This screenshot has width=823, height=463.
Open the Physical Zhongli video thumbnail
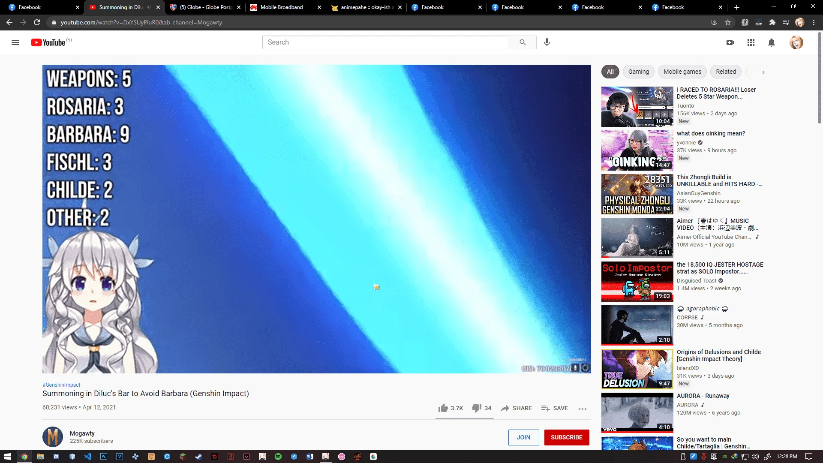coord(637,194)
